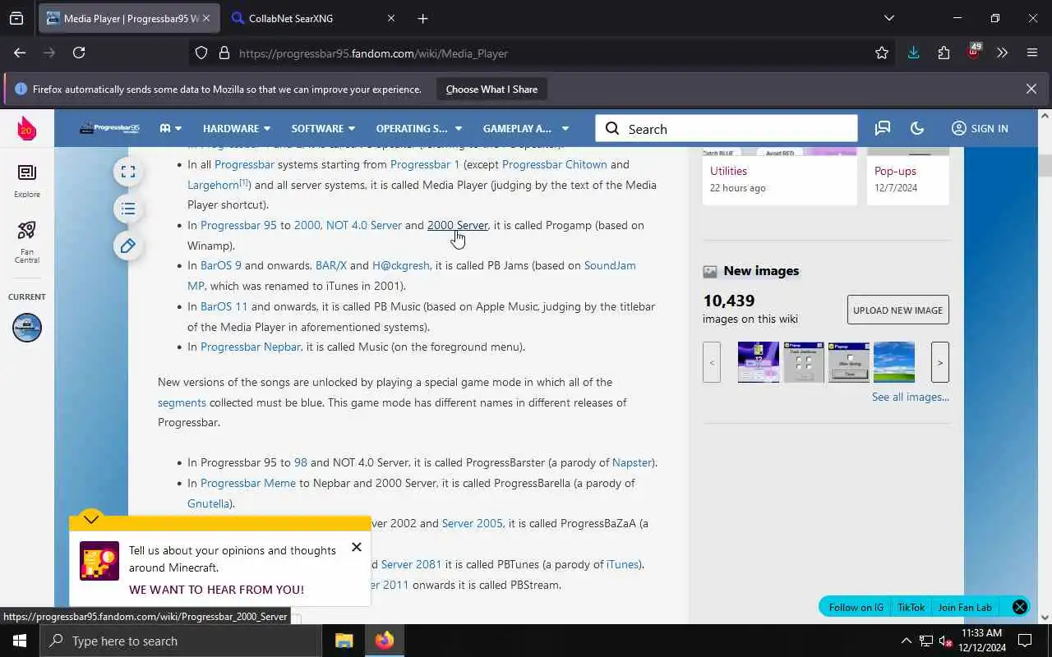Click Join Fan Lab

[965, 607]
